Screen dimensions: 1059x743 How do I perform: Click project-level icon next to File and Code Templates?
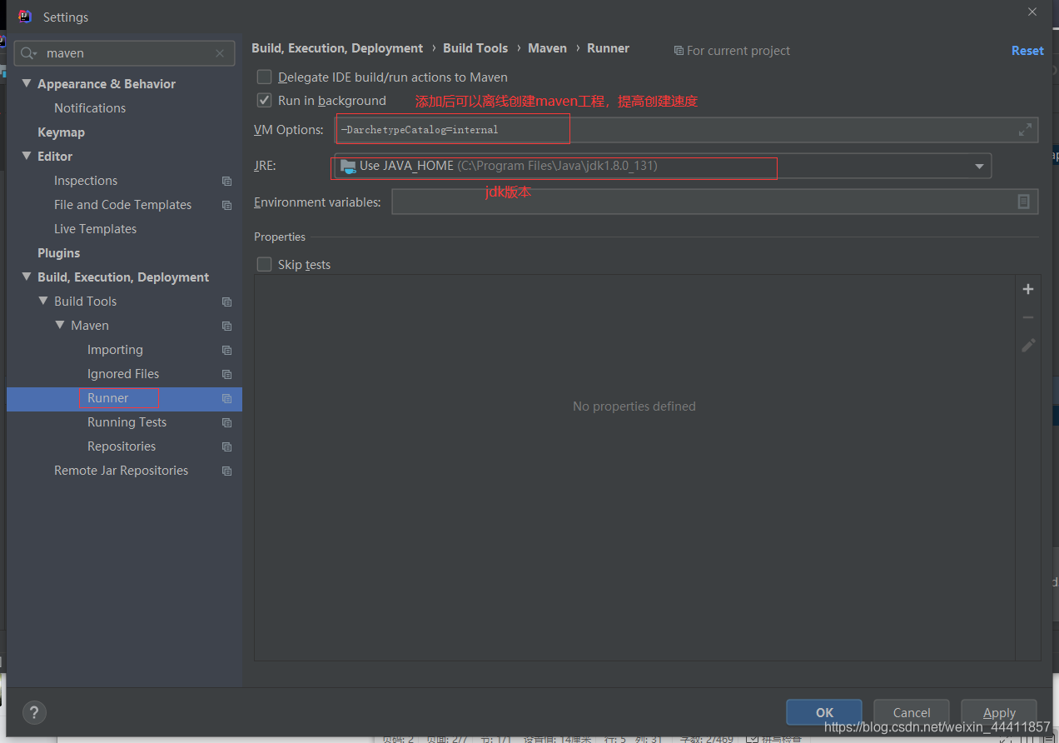click(226, 205)
